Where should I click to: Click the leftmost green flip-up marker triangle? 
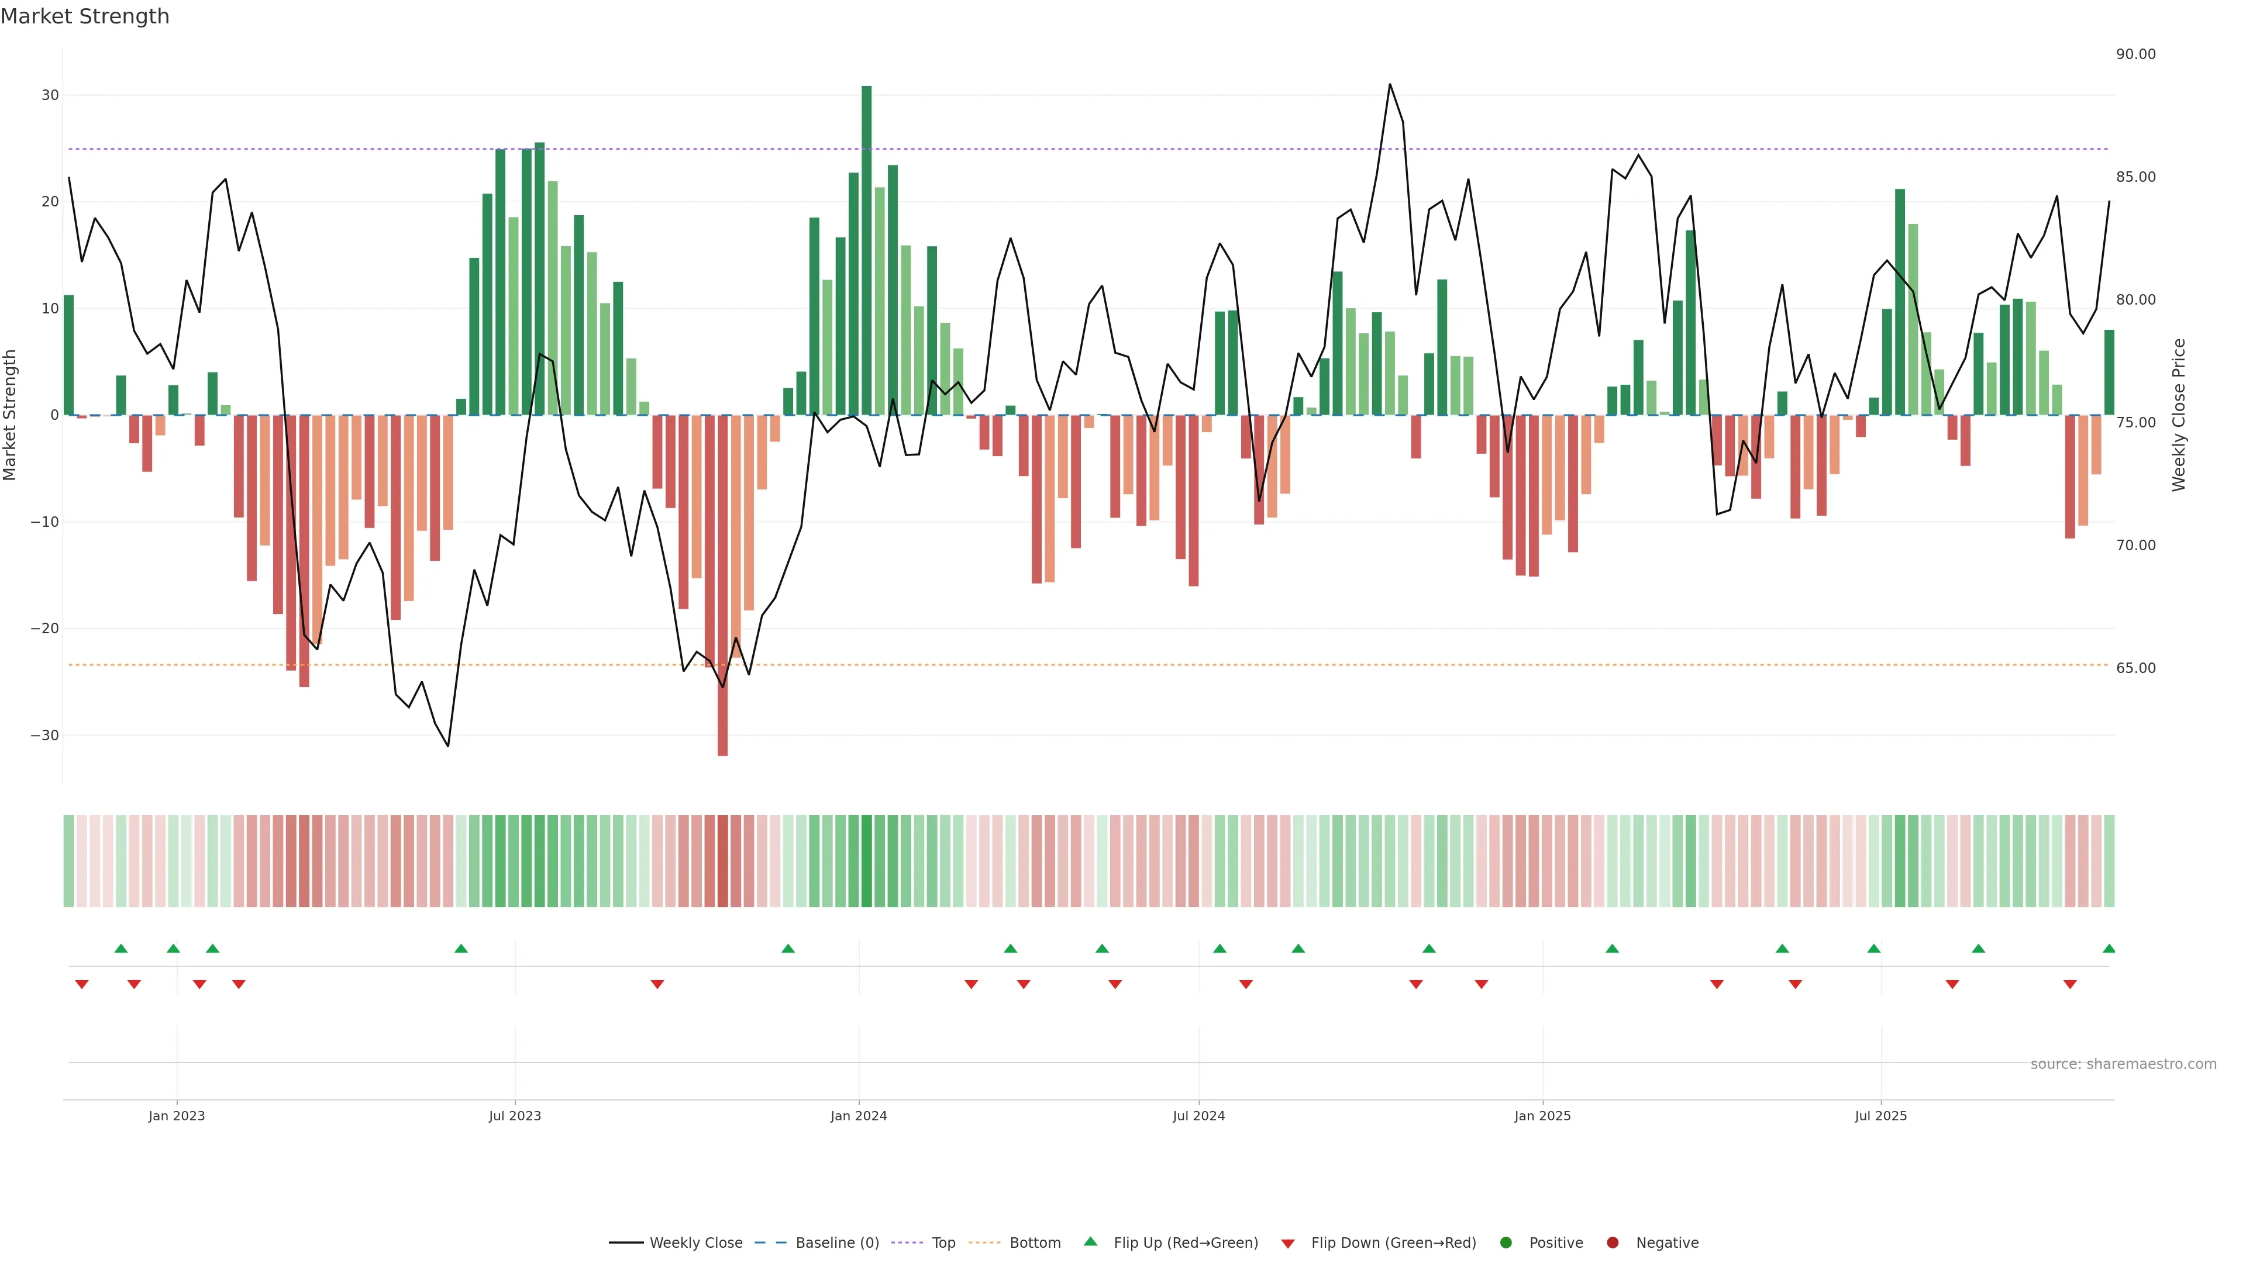(121, 948)
